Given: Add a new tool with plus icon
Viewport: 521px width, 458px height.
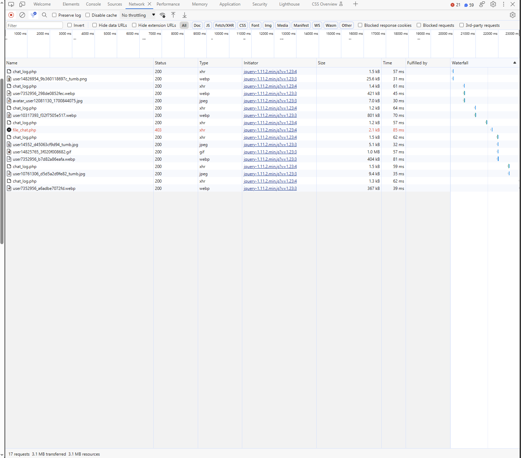Looking at the screenshot, I should click(356, 4).
